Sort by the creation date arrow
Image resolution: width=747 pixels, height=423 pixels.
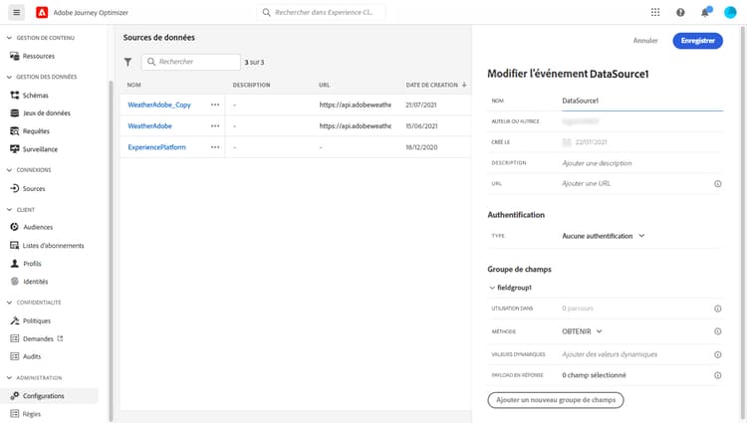pyautogui.click(x=464, y=85)
